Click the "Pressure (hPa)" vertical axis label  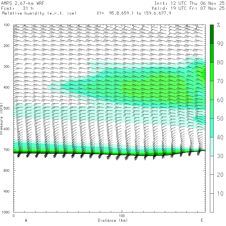[x=2, y=118]
